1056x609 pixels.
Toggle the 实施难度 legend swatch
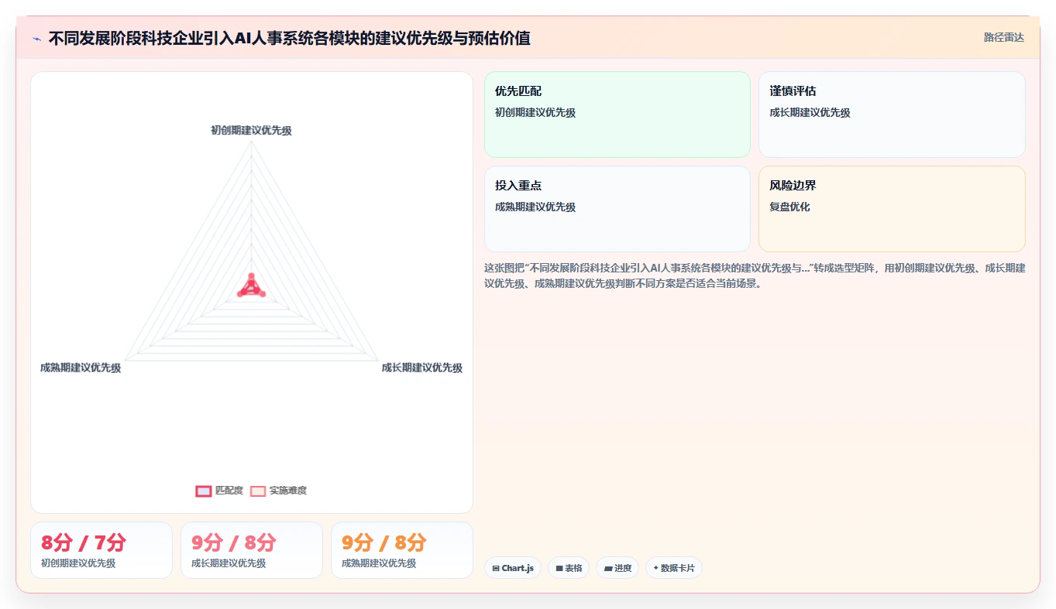click(258, 491)
